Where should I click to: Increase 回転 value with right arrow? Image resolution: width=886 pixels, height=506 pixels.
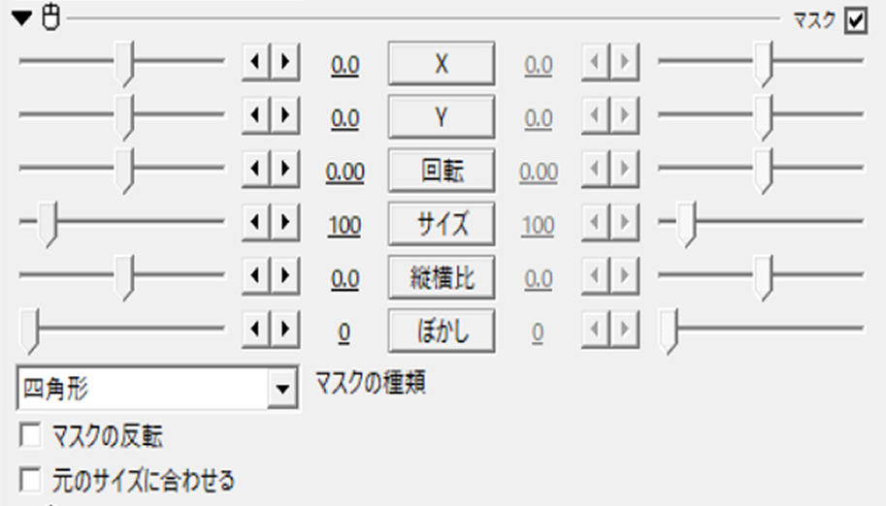pos(285,169)
